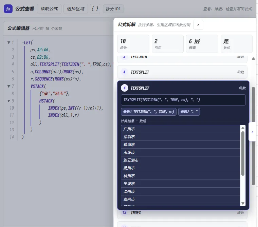Viewport: 258px width, 227px height.
Task: Click INDEX(ps,INT( on editor line 10
Action: 62,108
